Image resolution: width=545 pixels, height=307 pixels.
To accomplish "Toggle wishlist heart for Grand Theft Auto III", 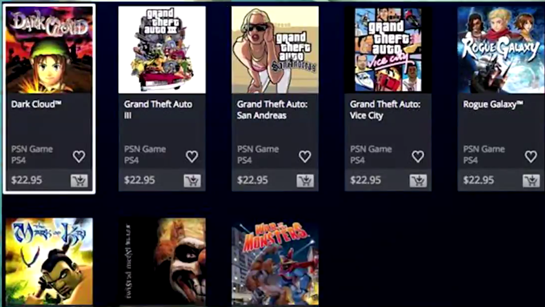I will click(192, 157).
